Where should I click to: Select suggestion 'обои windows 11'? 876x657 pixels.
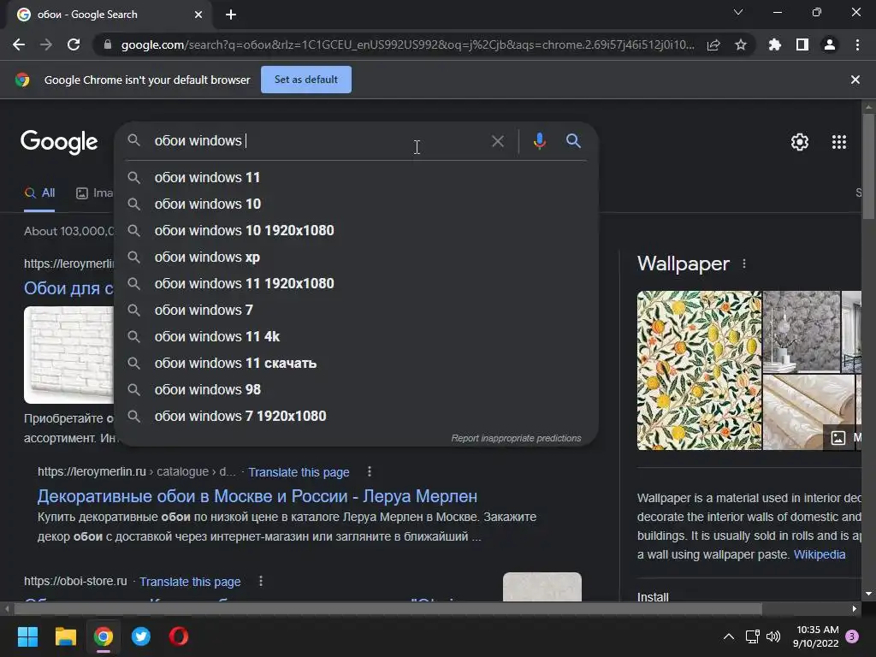coord(357,178)
